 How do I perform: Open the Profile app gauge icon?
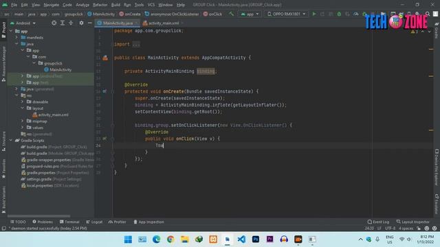tap(356, 14)
